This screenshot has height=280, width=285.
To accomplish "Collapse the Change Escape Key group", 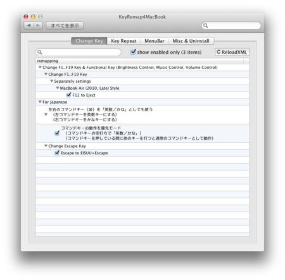I will (x=46, y=146).
